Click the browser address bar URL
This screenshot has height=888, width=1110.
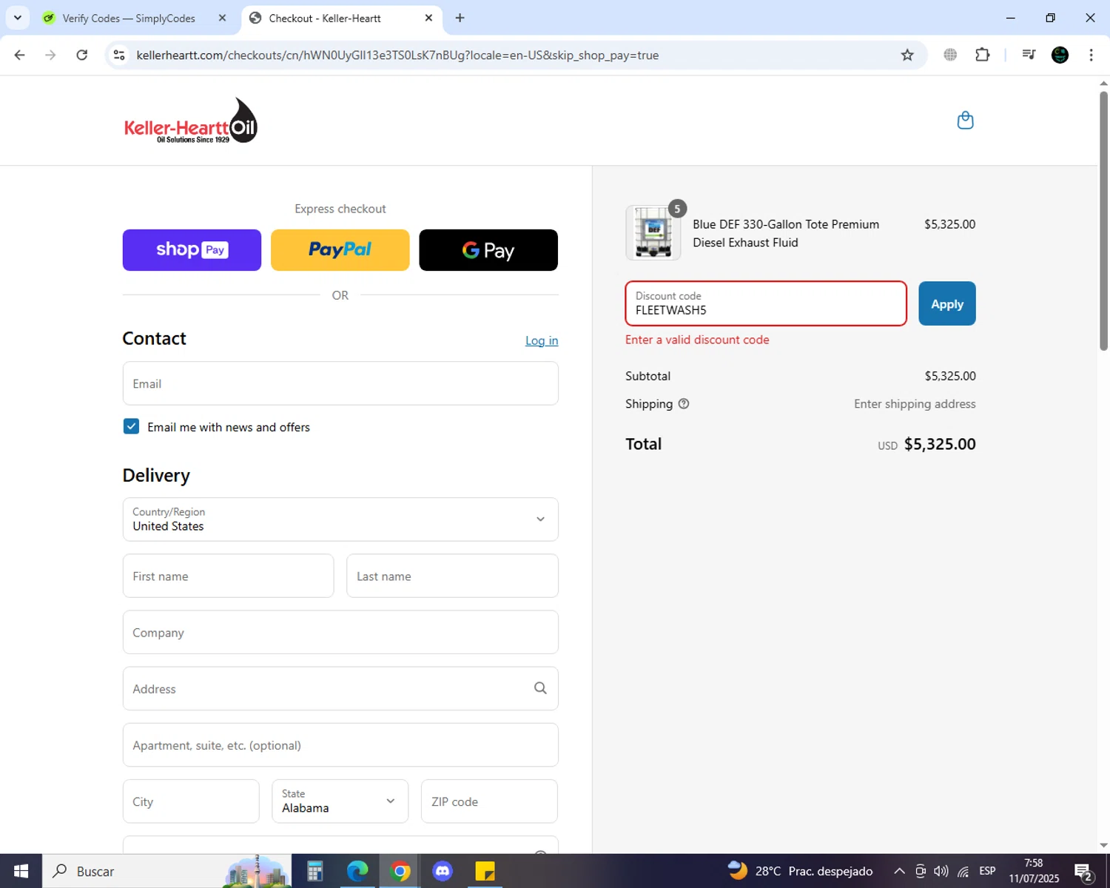[x=397, y=55]
